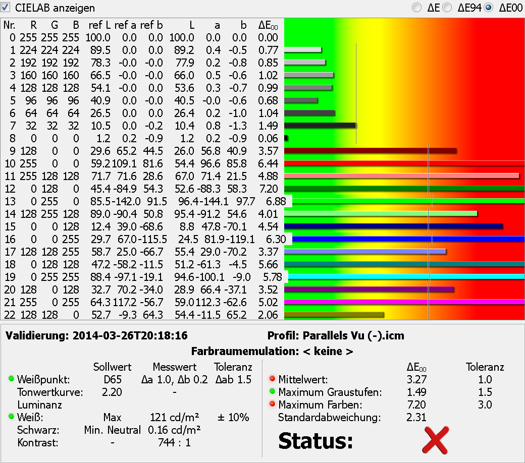The height and width of the screenshot is (463, 525).
Task: Click the green Maximum Graustufen indicator dot
Action: click(273, 392)
